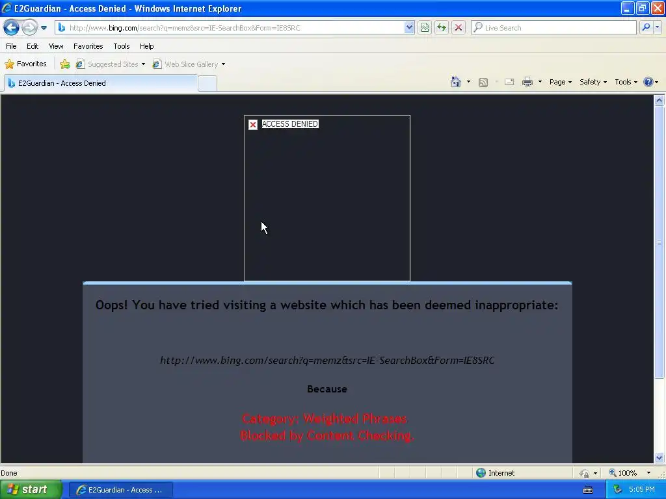The height and width of the screenshot is (499, 666).
Task: Click the 5:05 PM taskbar clock
Action: click(x=642, y=490)
